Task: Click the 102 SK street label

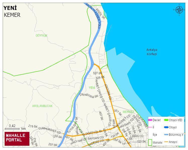Action: pos(117,141)
